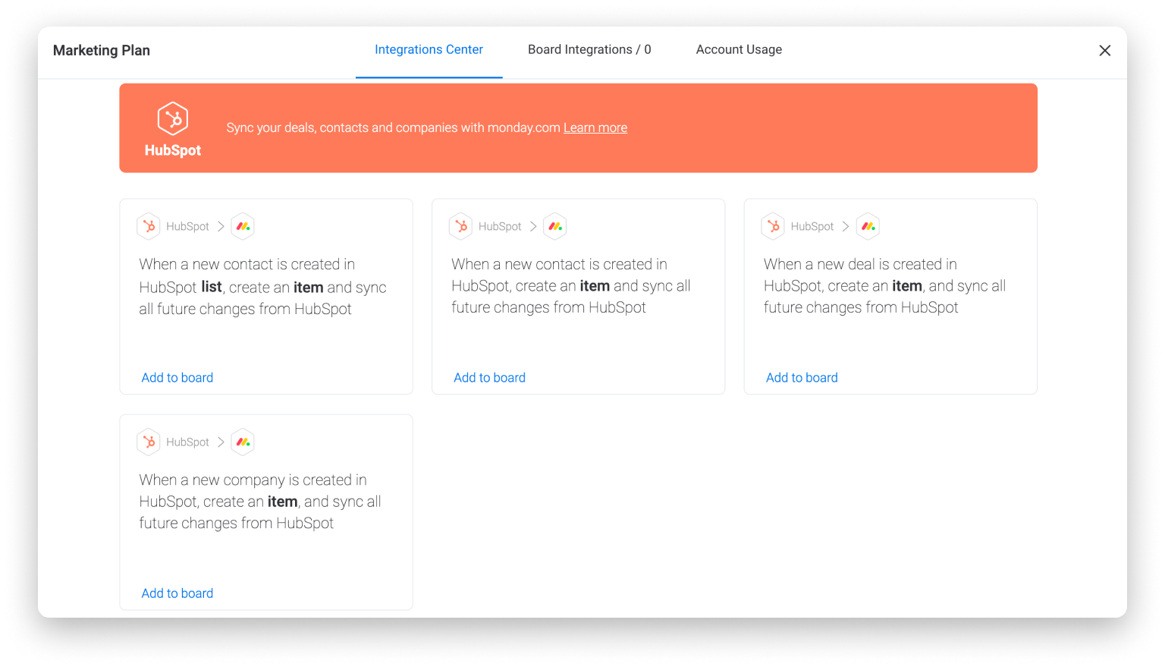Open the Account Usage tab
1165x667 pixels.
739,49
